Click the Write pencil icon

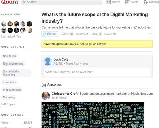click(x=127, y=2)
